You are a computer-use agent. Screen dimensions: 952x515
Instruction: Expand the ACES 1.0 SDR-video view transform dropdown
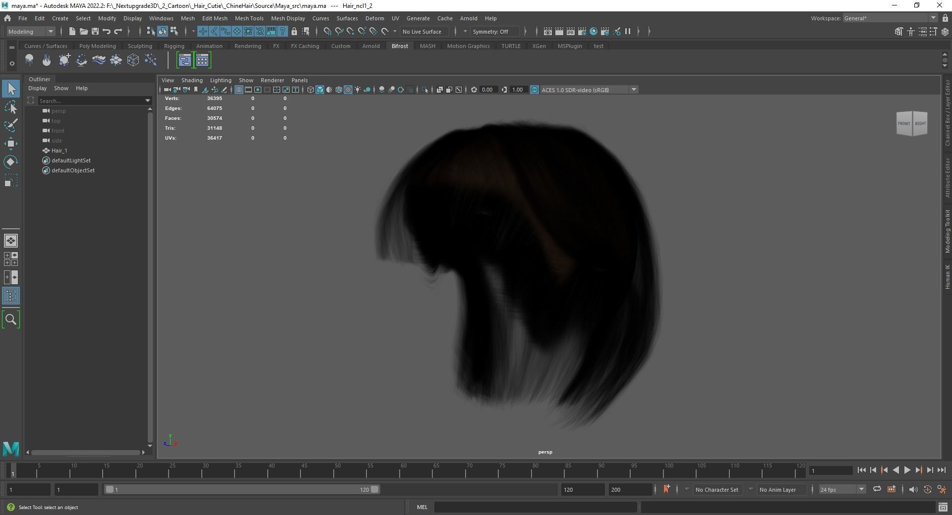[x=633, y=90]
